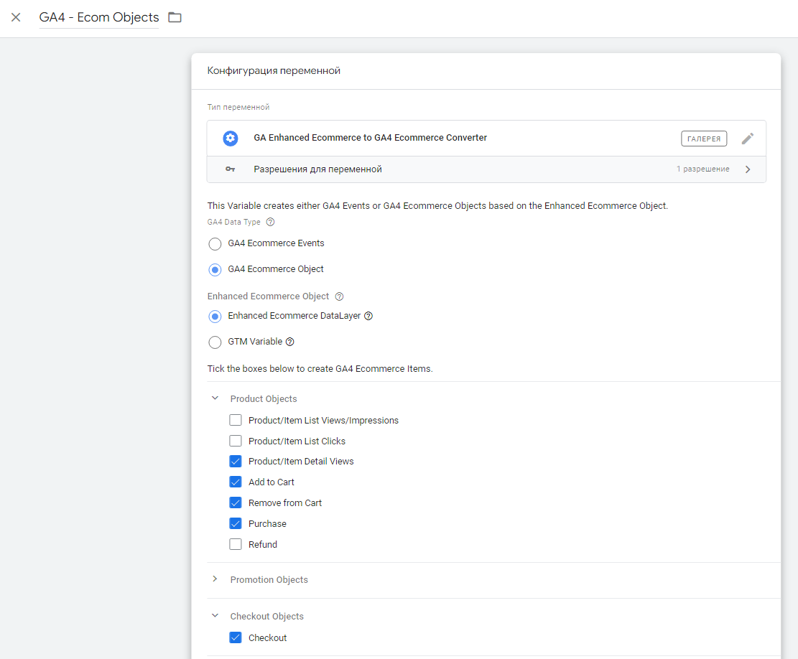Tick the Product/Item List Views/Impressions checkbox
798x659 pixels.
tap(235, 420)
